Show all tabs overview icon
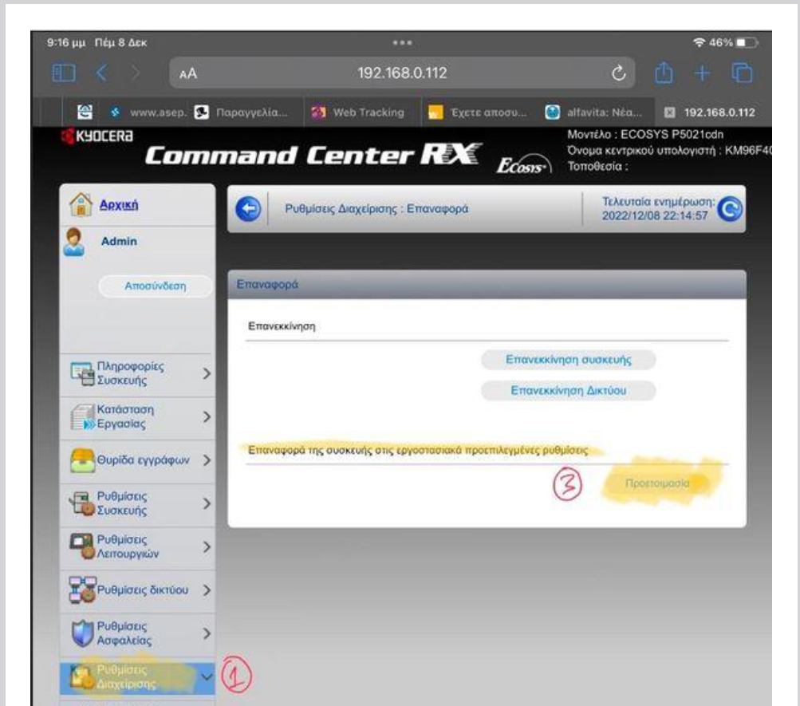The width and height of the screenshot is (800, 706). click(x=742, y=73)
